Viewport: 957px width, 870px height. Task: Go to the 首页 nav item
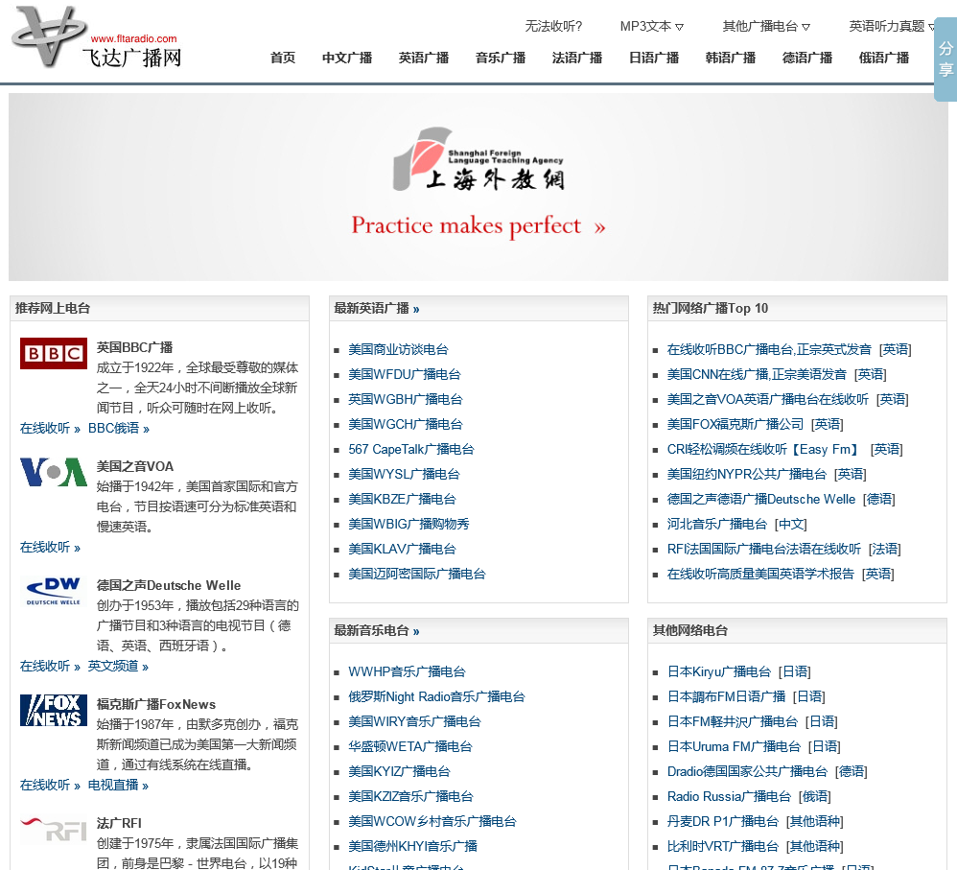pos(283,58)
